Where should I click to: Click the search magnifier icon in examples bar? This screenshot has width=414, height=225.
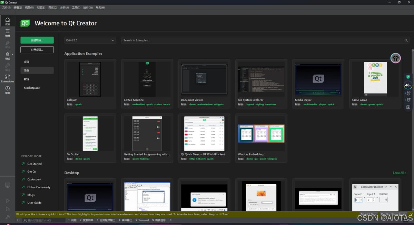tap(406, 40)
